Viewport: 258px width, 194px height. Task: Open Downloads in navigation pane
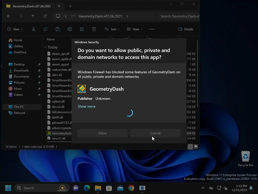pos(21,70)
